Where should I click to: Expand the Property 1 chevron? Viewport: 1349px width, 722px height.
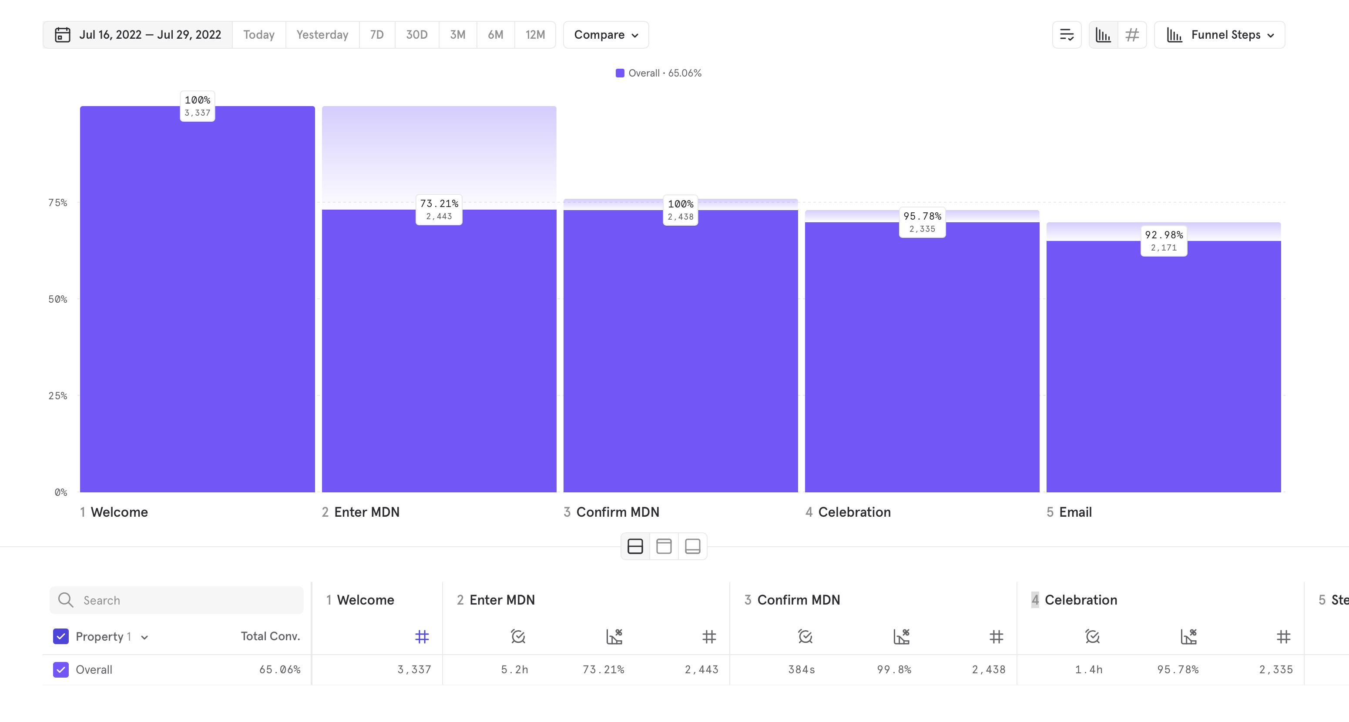tap(144, 637)
